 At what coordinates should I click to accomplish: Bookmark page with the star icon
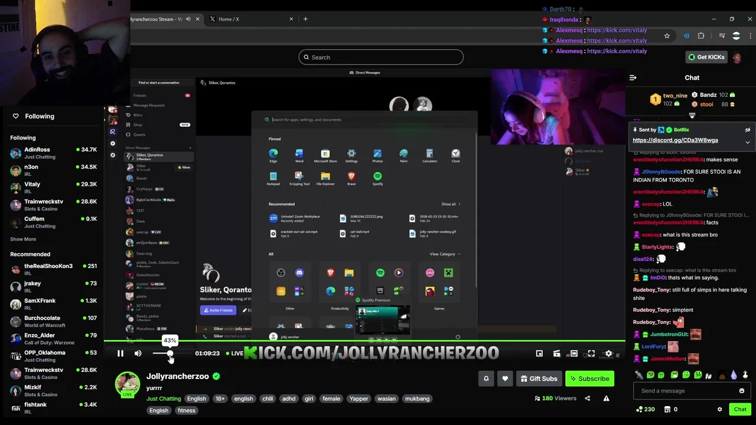click(667, 36)
